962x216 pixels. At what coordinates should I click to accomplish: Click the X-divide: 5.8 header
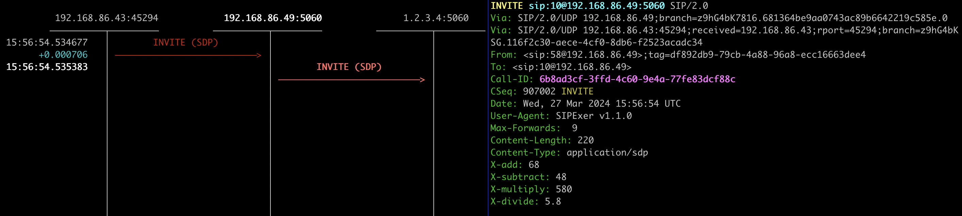pos(526,201)
